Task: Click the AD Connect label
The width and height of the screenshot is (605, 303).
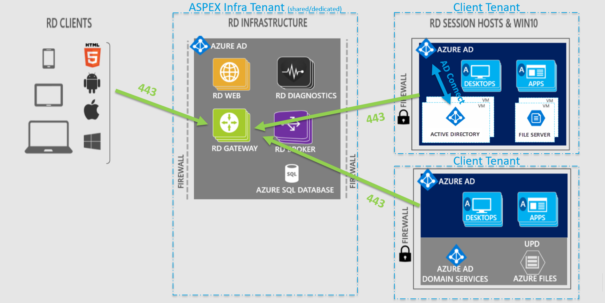Action: click(x=453, y=82)
